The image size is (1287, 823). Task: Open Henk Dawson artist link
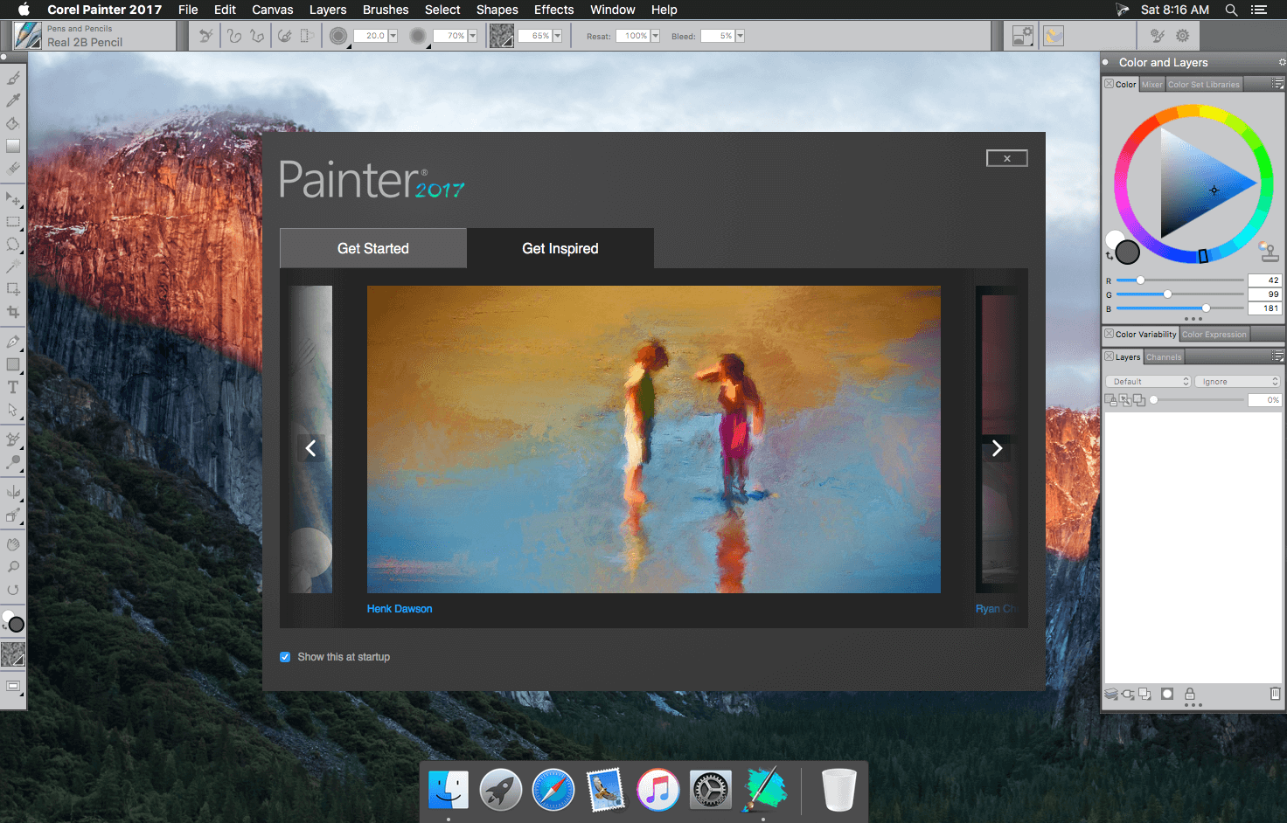[400, 609]
